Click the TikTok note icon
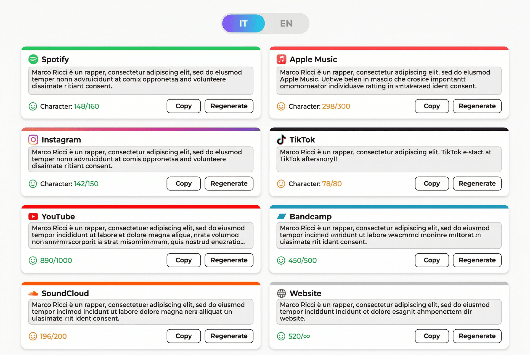This screenshot has height=355, width=530. click(x=281, y=139)
